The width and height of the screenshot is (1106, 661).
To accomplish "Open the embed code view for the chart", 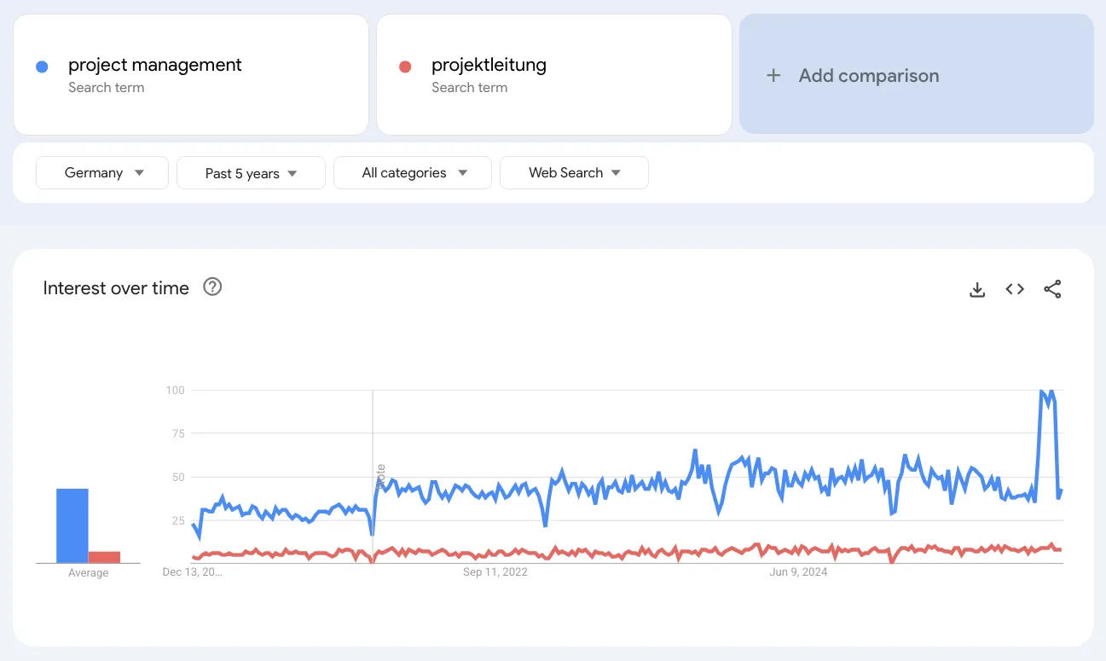I will (1014, 289).
